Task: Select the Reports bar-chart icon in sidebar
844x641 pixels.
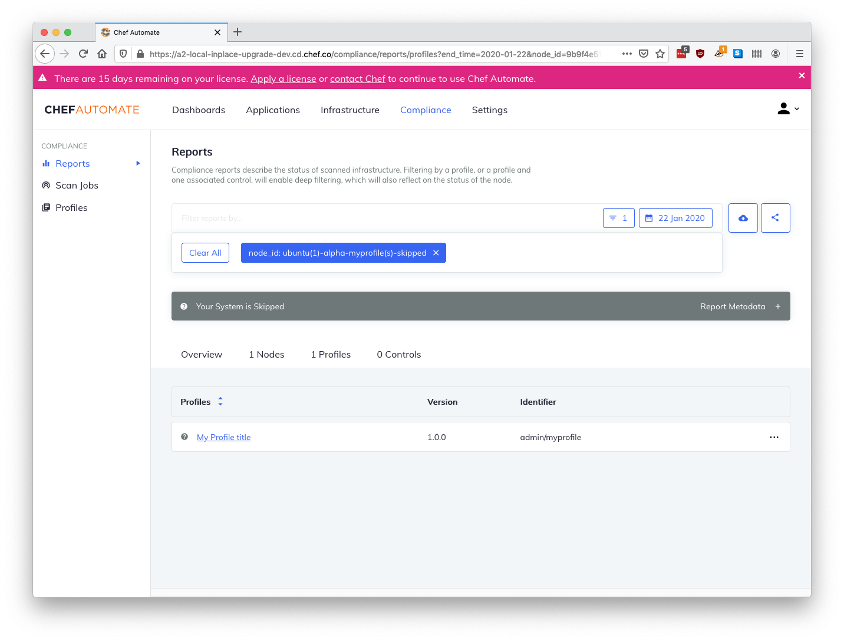Action: pyautogui.click(x=46, y=163)
